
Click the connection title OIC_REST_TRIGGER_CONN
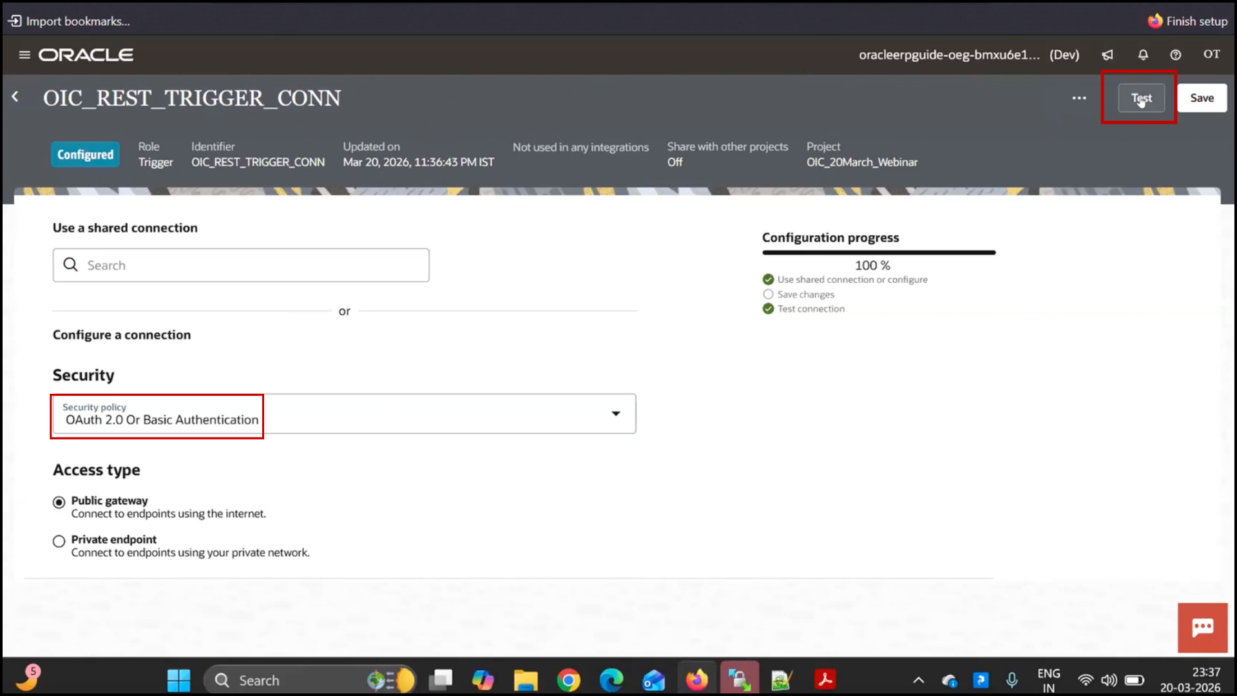tap(192, 98)
